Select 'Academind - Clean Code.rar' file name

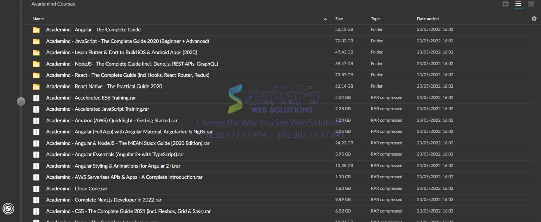point(76,189)
